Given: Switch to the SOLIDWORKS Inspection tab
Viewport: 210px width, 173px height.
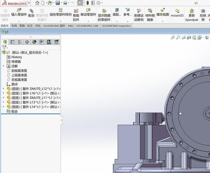Looking at the screenshot, I should pyautogui.click(x=116, y=26).
